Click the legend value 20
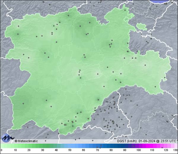Screen dimensions: 178x154 (x=29, y=150)
